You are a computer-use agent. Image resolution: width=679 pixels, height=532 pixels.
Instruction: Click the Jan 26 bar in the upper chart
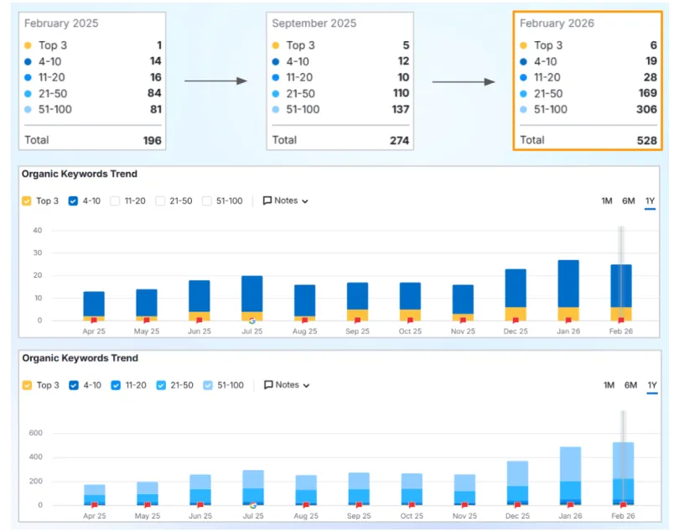(x=568, y=290)
